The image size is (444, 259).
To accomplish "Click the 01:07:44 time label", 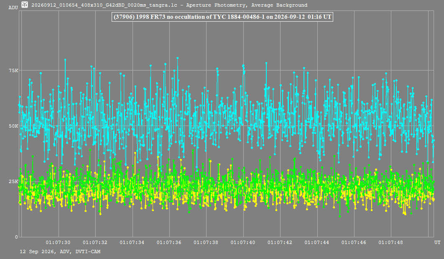I will pyautogui.click(x=317, y=242).
